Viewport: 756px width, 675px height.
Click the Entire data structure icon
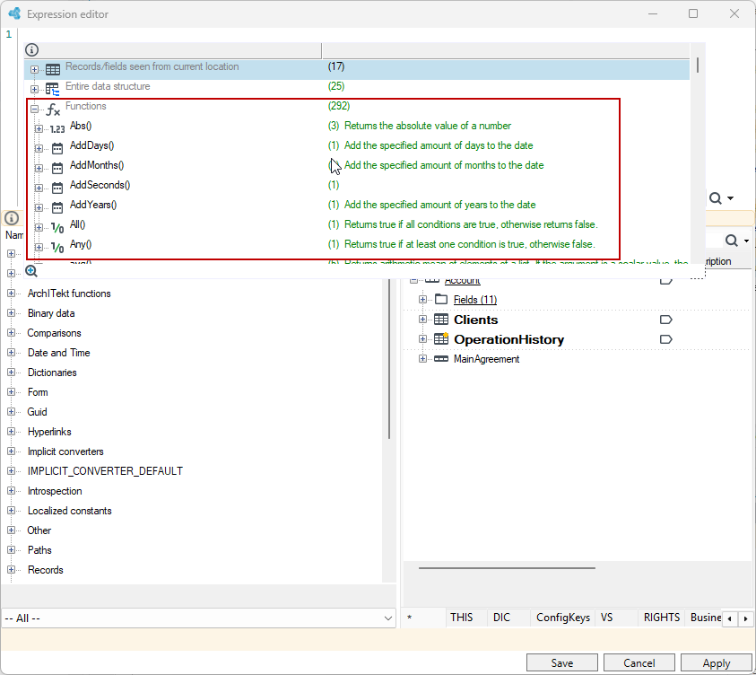pyautogui.click(x=52, y=89)
